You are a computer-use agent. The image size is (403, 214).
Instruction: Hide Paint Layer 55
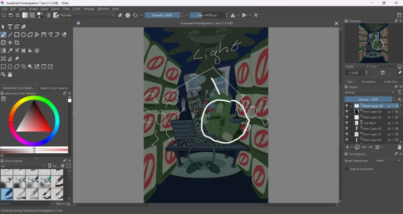(347, 106)
